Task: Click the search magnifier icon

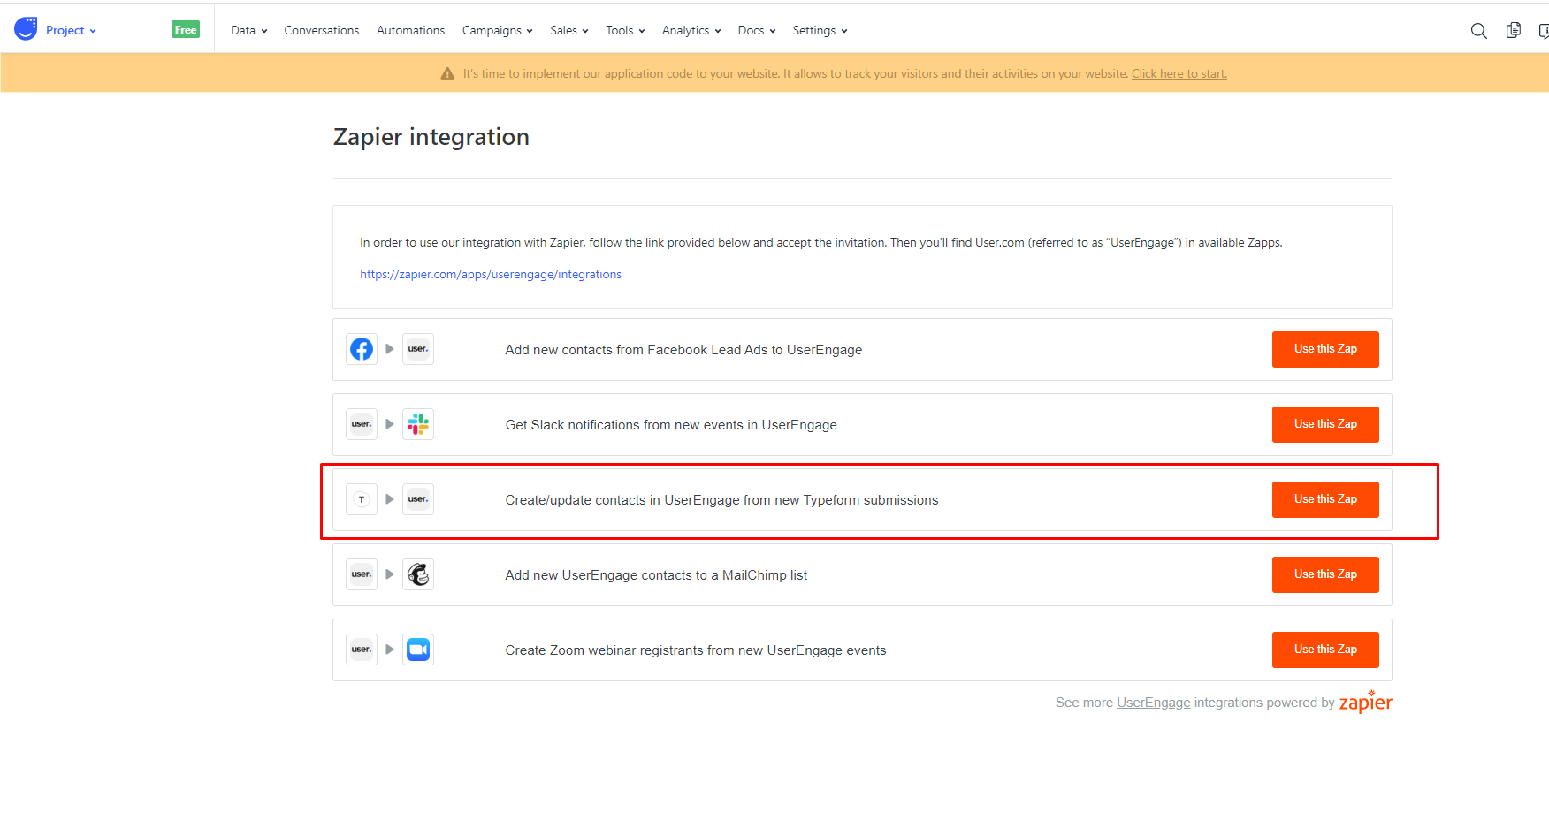Action: pos(1478,31)
